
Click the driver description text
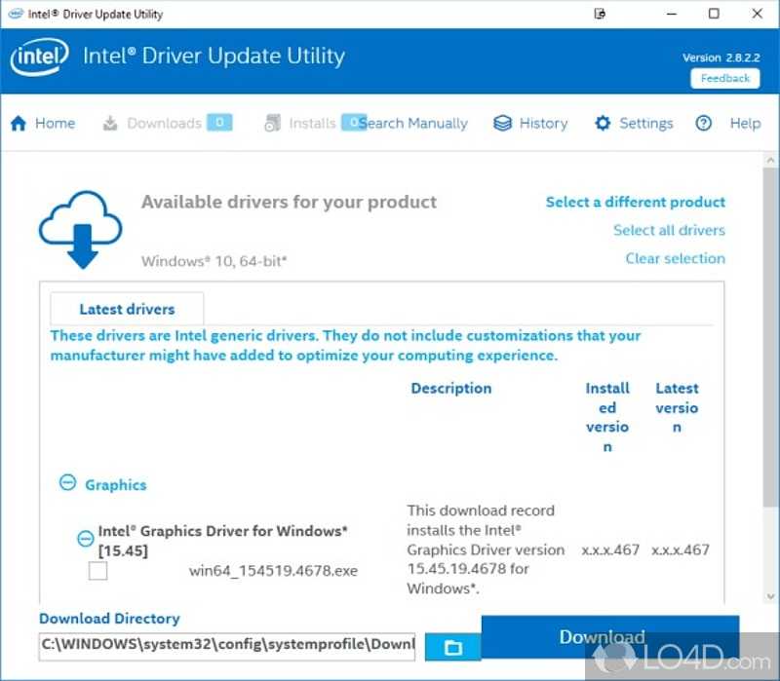485,549
